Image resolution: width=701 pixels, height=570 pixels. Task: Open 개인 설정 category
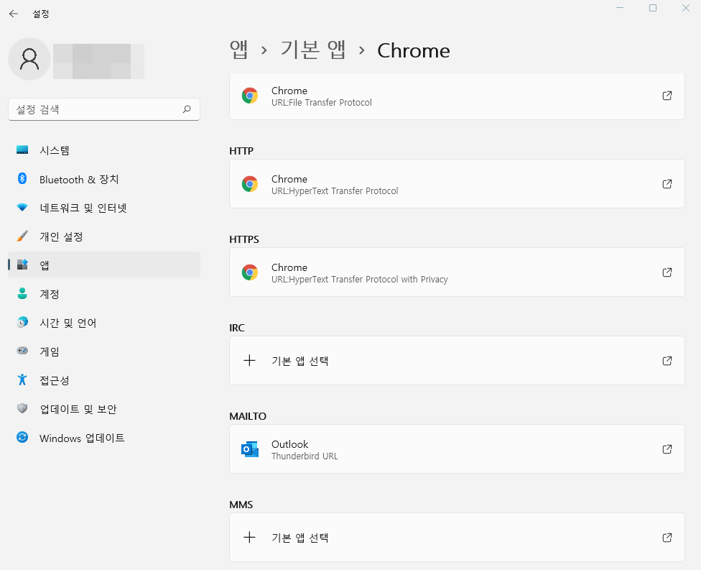103,236
